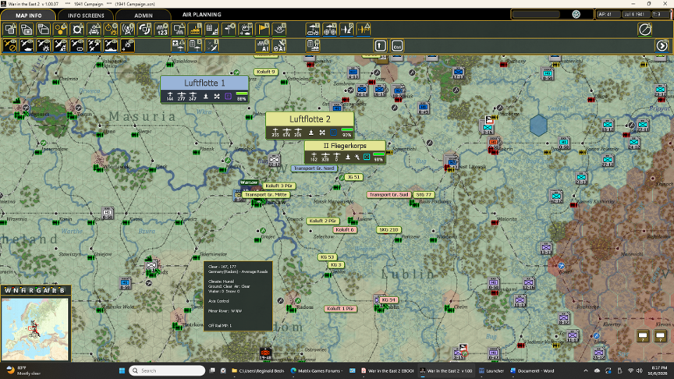Select the Transport Gr. Nord label
Image resolution: width=674 pixels, height=379 pixels.
coord(314,168)
